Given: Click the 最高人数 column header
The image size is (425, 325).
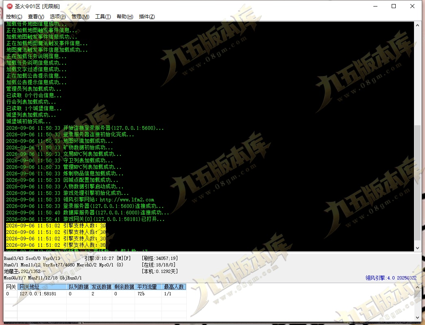Looking at the screenshot, I should click(174, 287).
